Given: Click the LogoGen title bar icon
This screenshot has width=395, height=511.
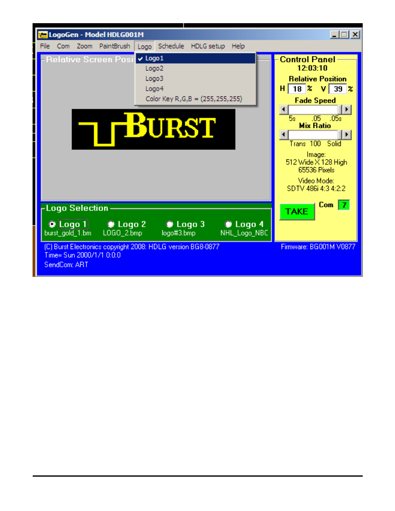Looking at the screenshot, I should pyautogui.click(x=43, y=35).
